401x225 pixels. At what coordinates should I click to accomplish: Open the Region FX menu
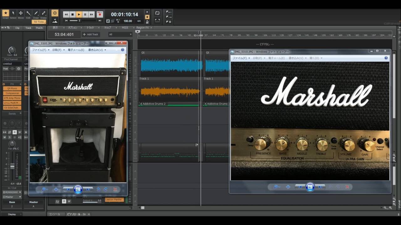144,28
